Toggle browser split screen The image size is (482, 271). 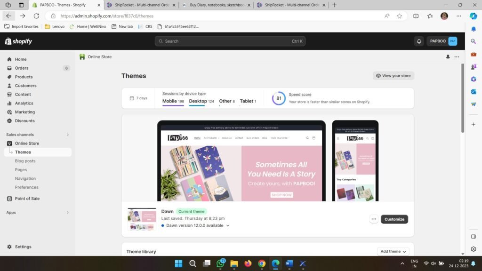pos(416,16)
